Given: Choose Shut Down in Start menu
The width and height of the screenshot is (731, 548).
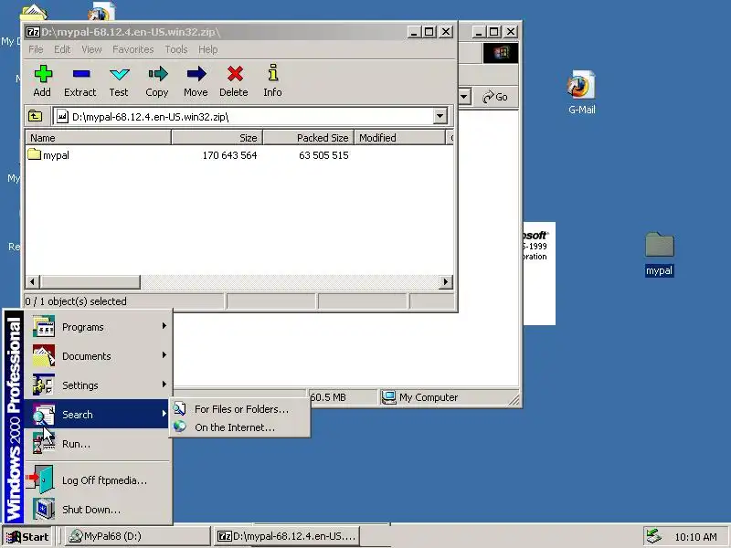Looking at the screenshot, I should pos(99,510).
